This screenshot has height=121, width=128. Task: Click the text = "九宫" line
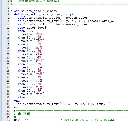point(33,87)
